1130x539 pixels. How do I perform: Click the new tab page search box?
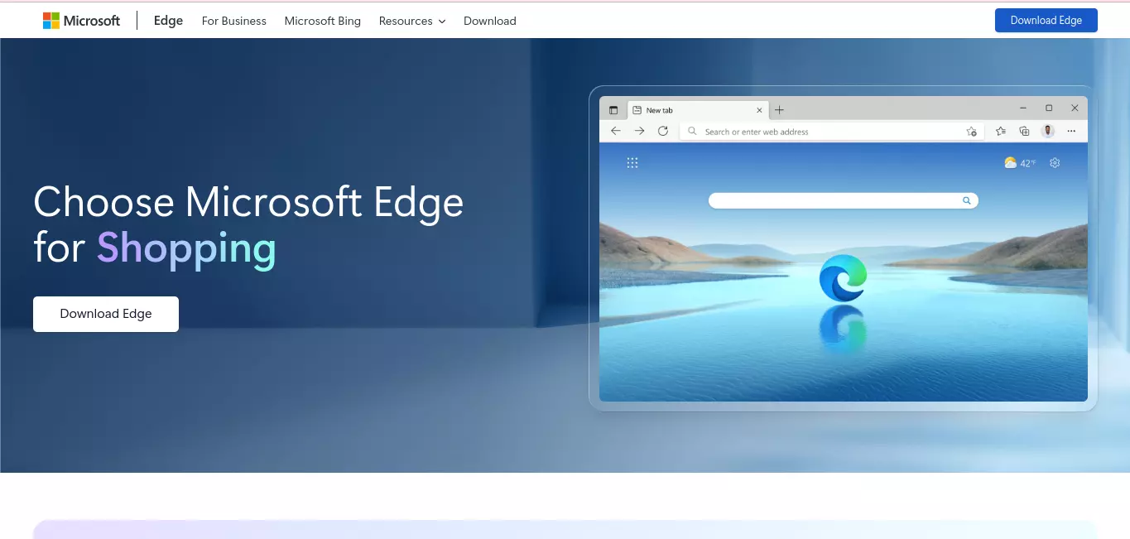pyautogui.click(x=844, y=200)
